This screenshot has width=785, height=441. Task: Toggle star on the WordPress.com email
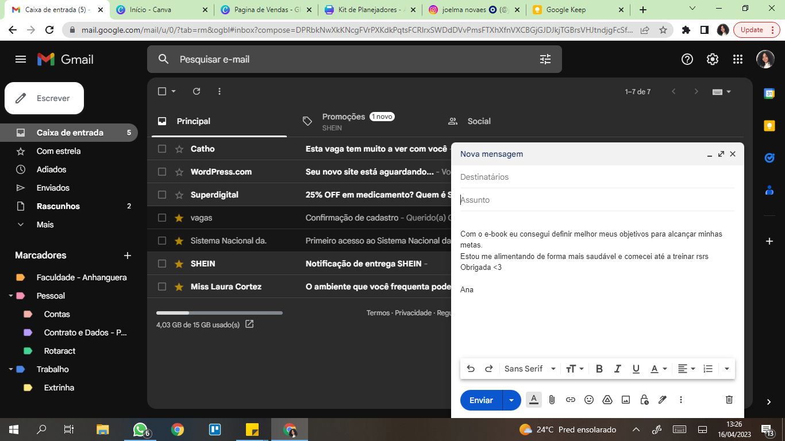[179, 172]
